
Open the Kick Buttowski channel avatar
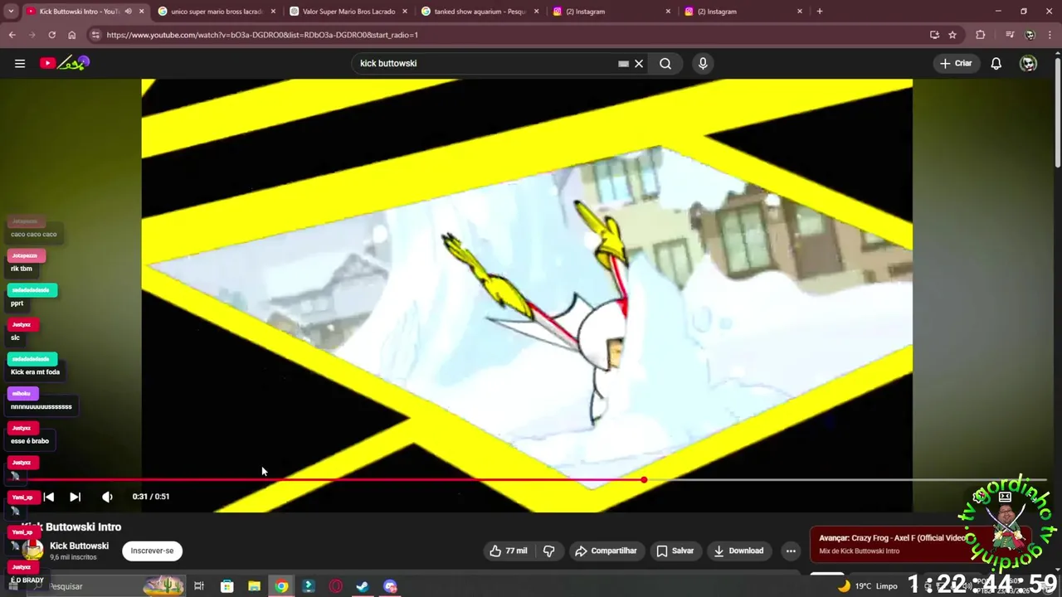[32, 551]
